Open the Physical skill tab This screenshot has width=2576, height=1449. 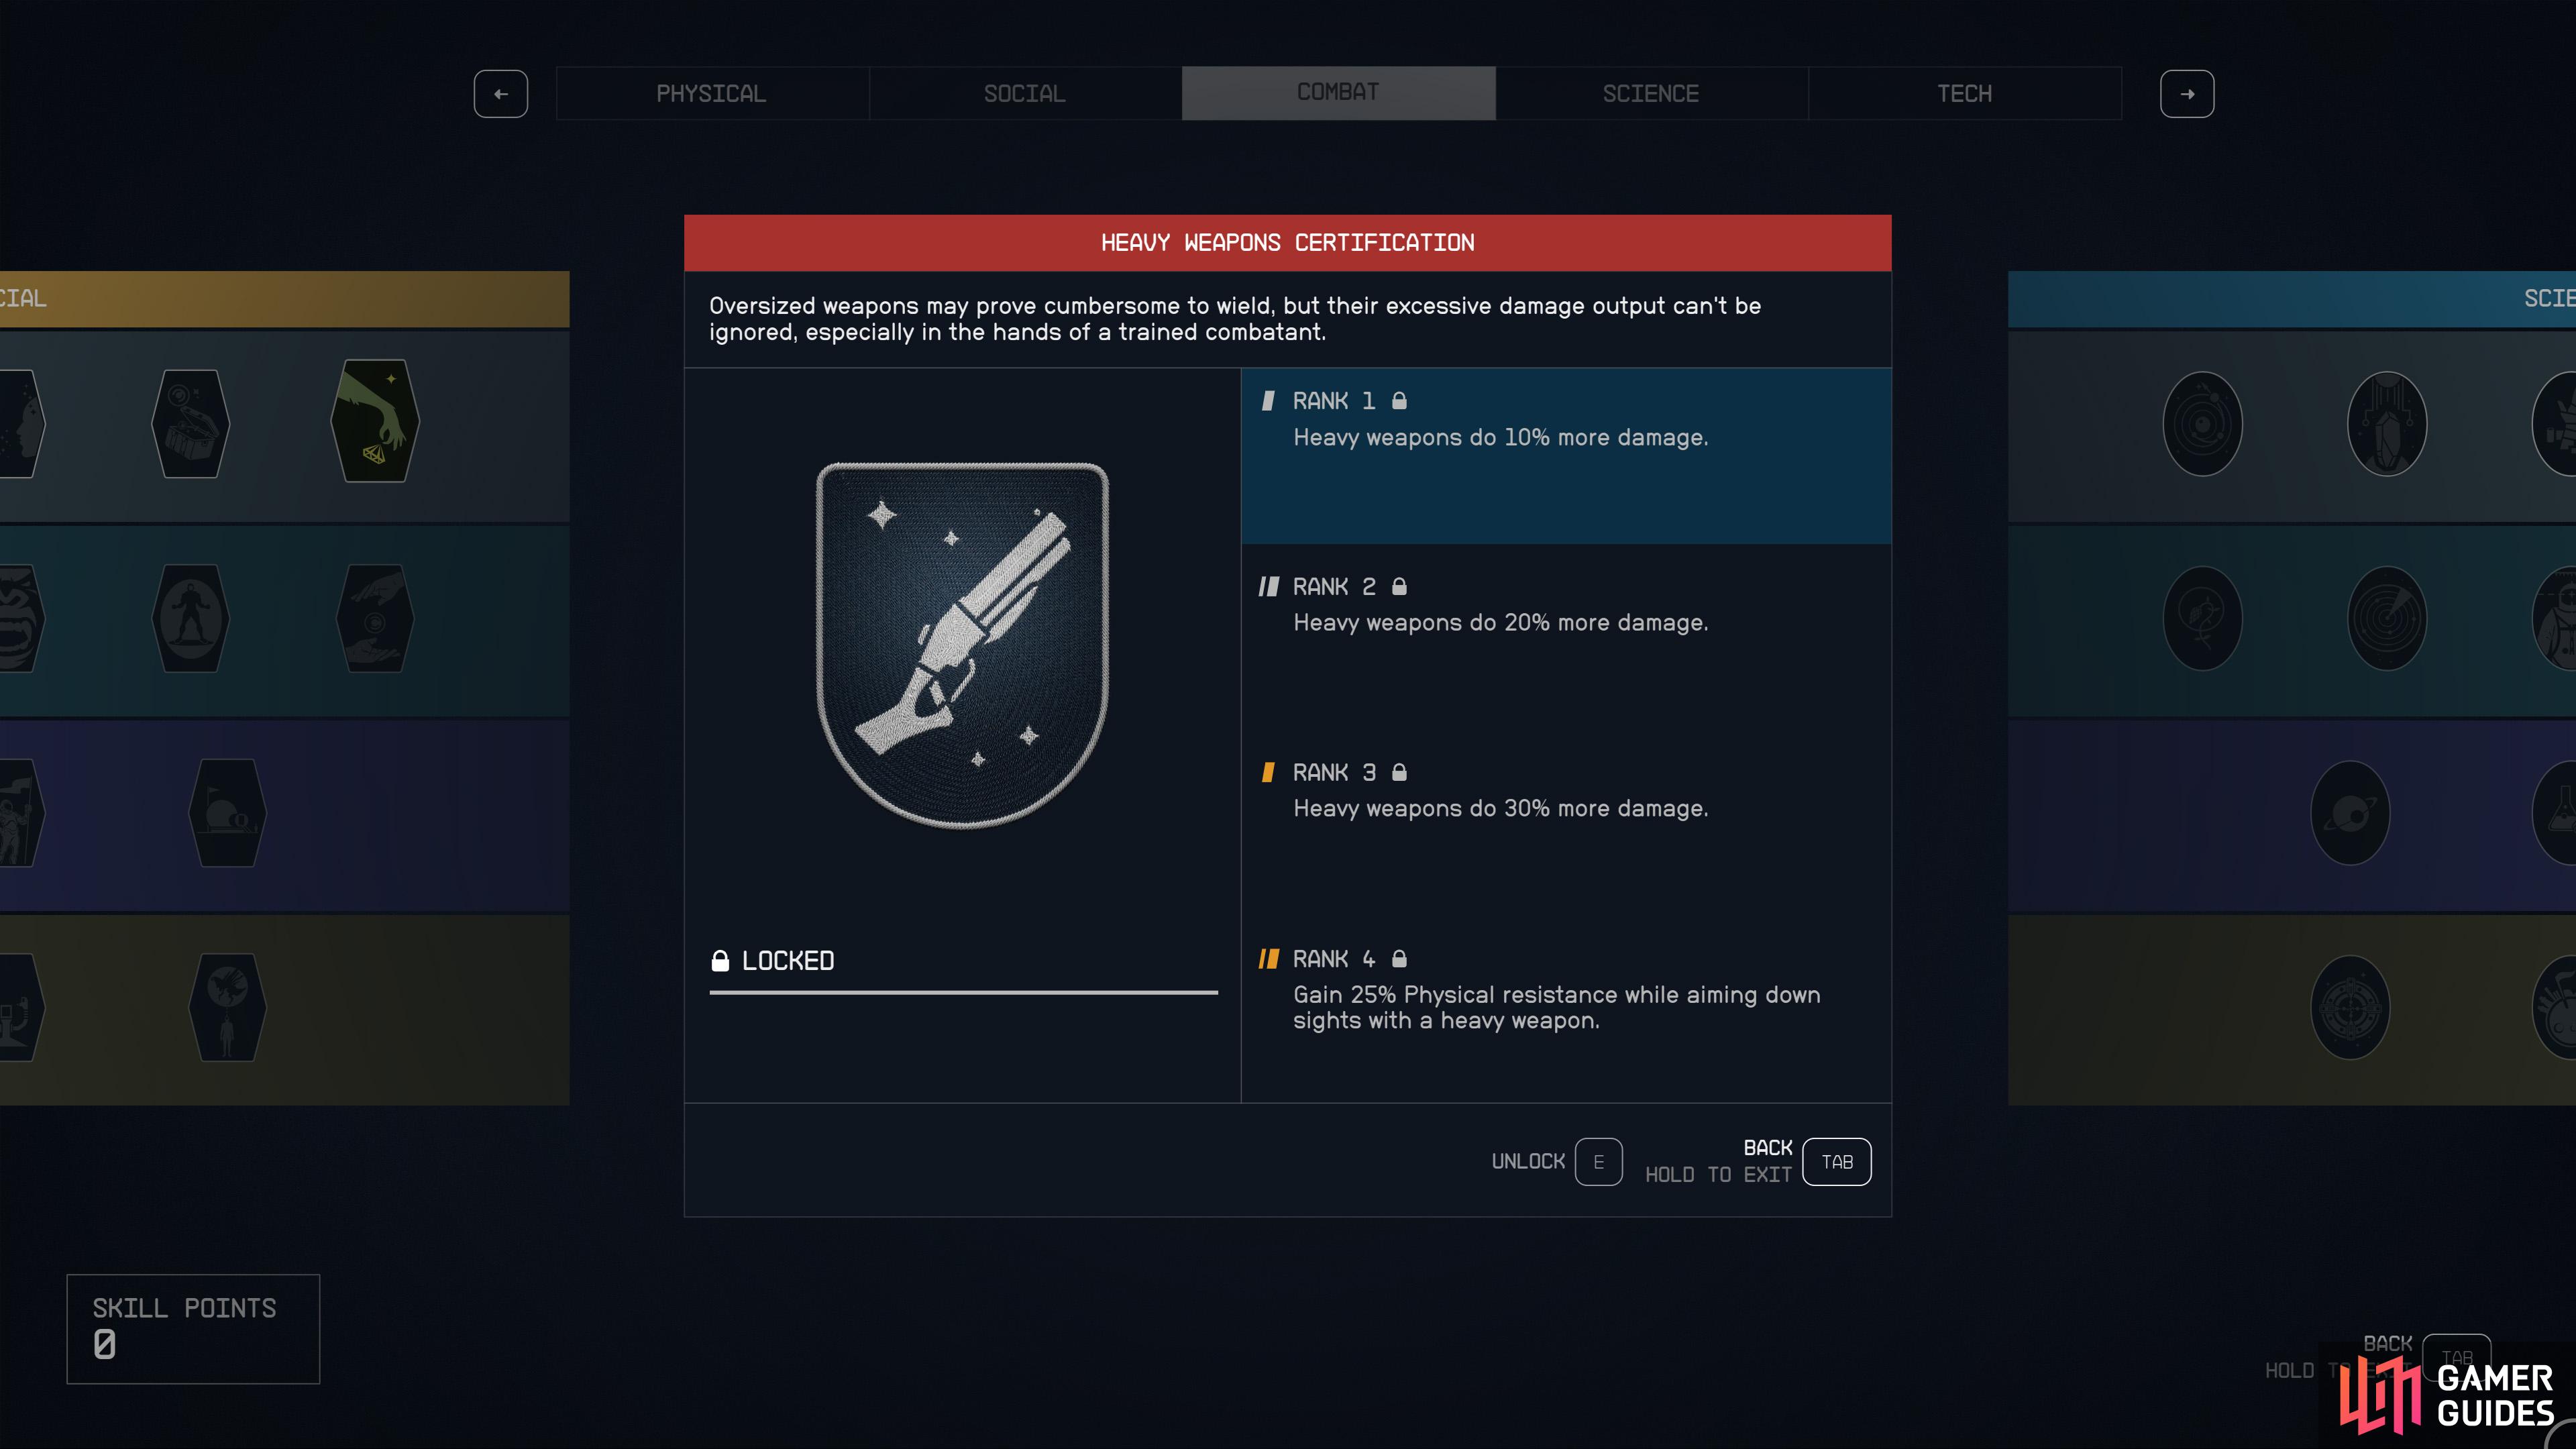coord(712,94)
